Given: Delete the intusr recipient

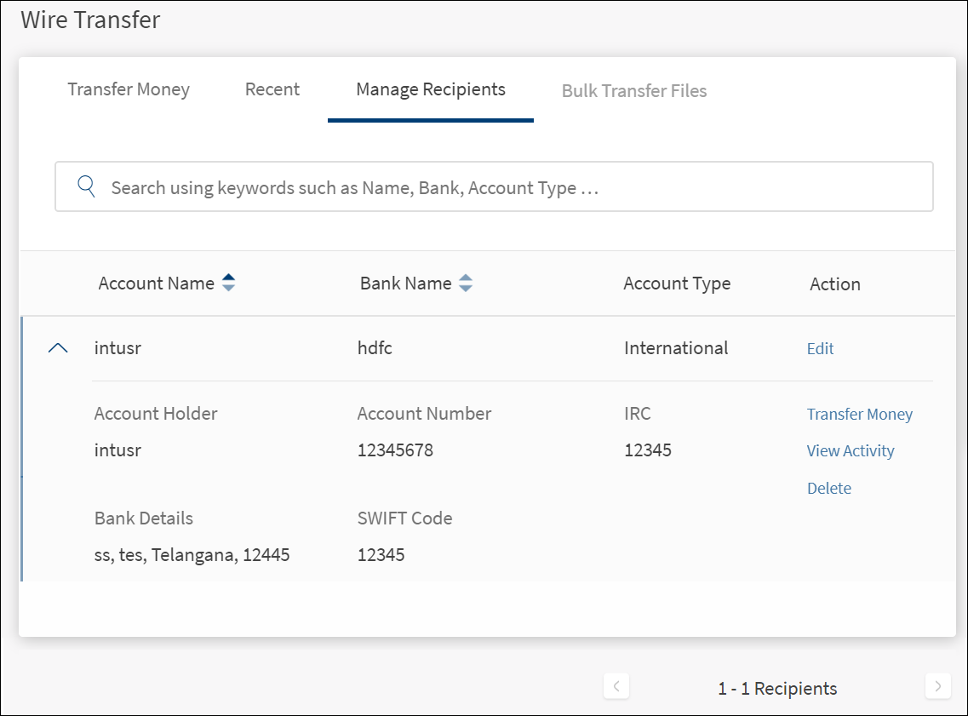Looking at the screenshot, I should coord(828,489).
